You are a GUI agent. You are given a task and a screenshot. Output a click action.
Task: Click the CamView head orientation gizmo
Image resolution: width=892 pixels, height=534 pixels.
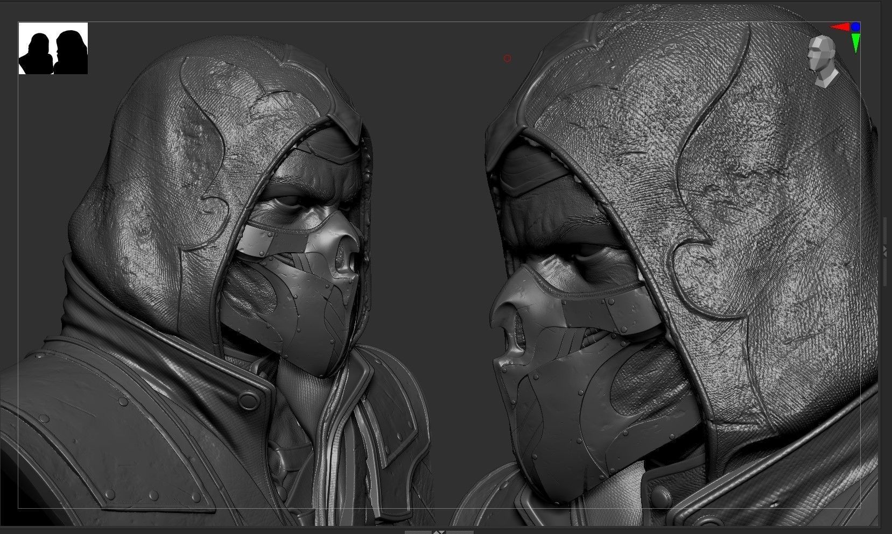coord(822,61)
